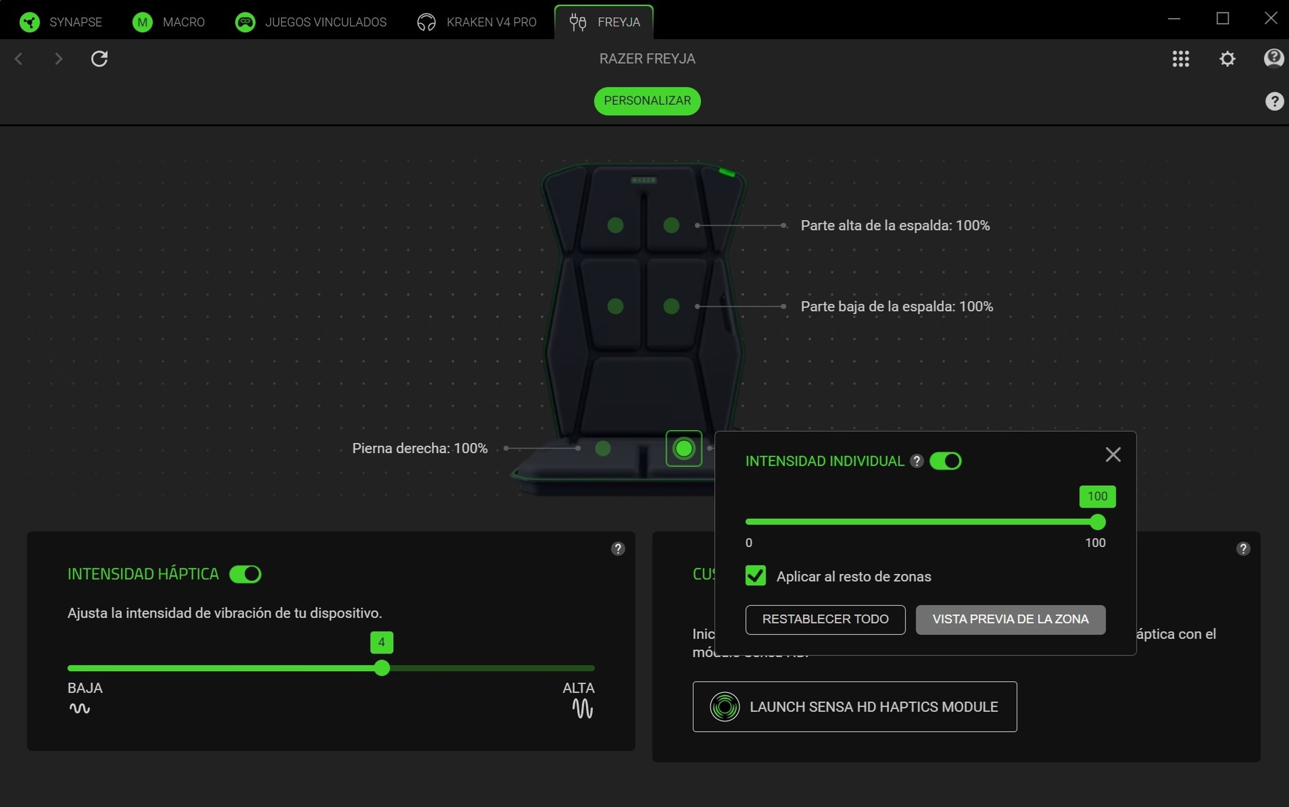1289x807 pixels.
Task: Click the help question mark icon top right
Action: click(1274, 101)
